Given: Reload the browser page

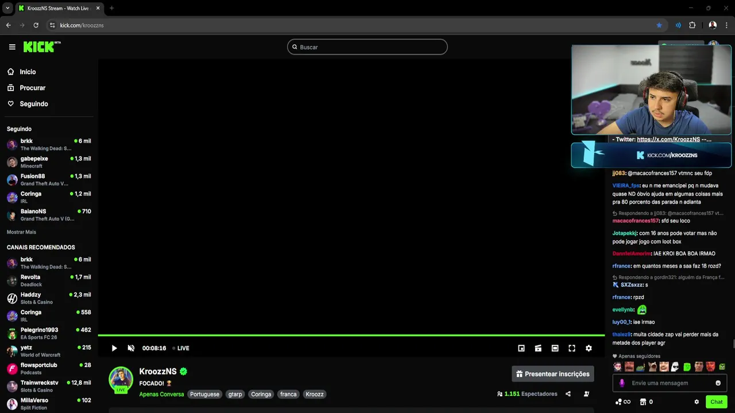Looking at the screenshot, I should pyautogui.click(x=36, y=25).
